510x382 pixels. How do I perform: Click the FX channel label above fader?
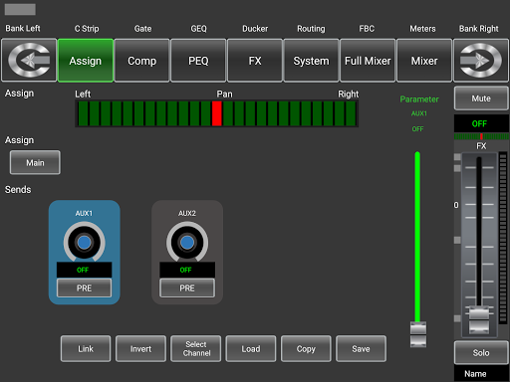point(481,145)
